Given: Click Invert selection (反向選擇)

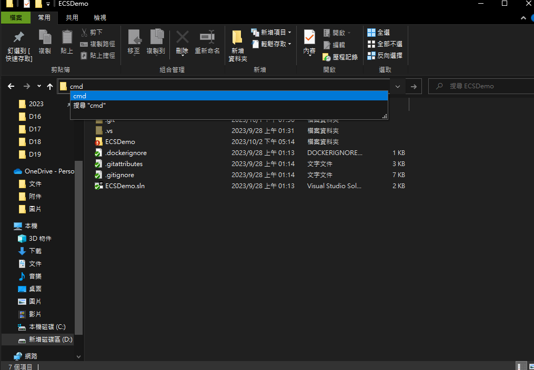Looking at the screenshot, I should (x=385, y=55).
